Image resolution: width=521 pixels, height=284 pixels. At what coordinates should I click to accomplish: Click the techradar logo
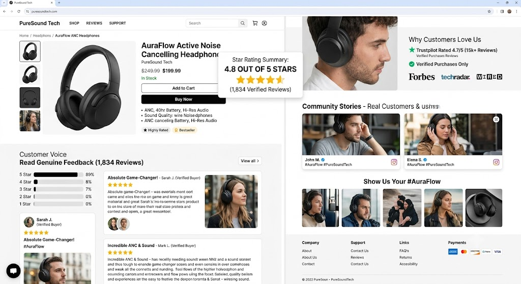click(455, 77)
